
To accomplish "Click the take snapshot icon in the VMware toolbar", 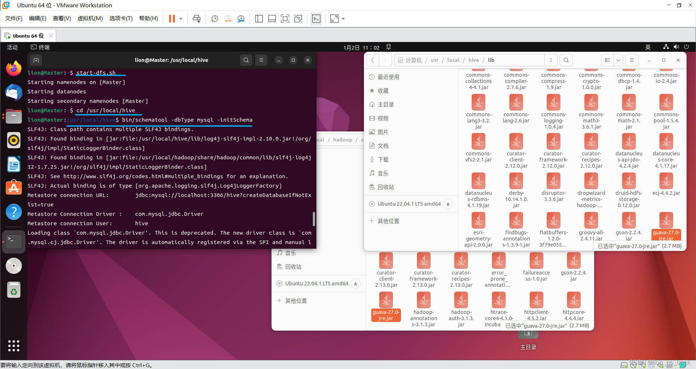I will click(215, 18).
